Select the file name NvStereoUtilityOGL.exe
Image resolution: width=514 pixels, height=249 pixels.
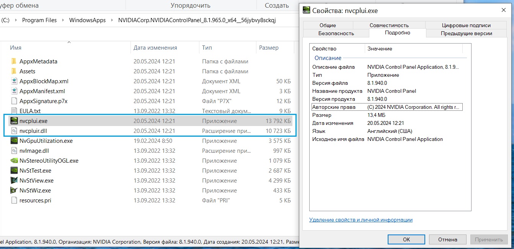tap(49, 161)
